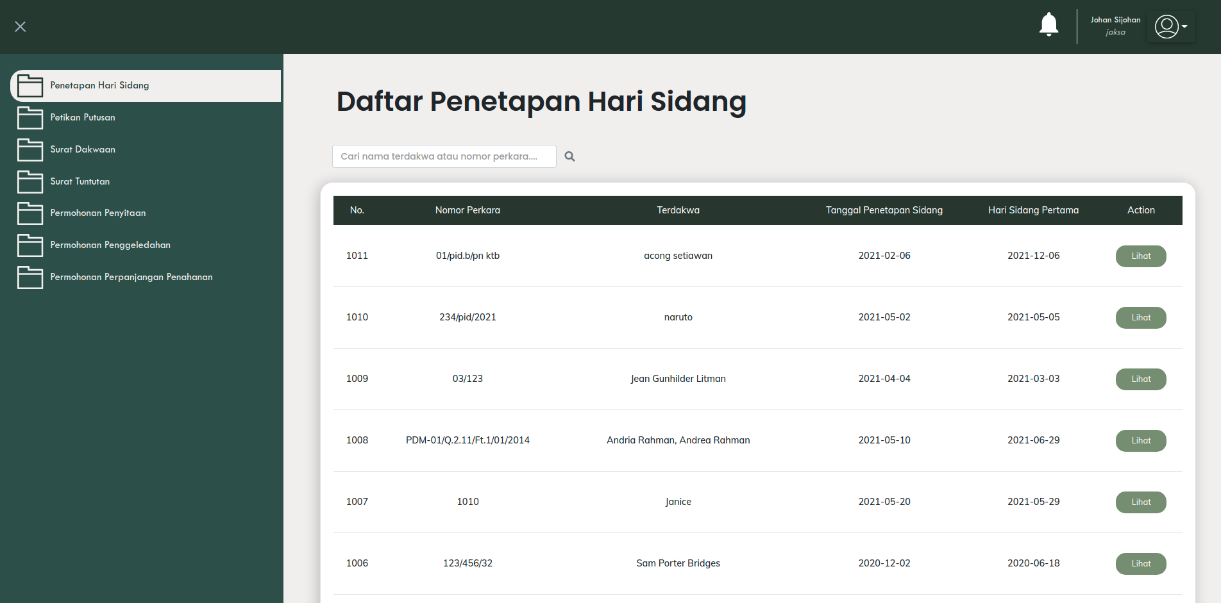Click Lihat on the acong setiawan row
Image resolution: width=1221 pixels, height=603 pixels.
(1141, 256)
